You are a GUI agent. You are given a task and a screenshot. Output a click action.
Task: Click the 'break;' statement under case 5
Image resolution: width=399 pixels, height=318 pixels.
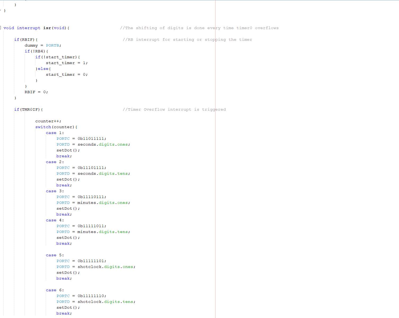coord(64,278)
